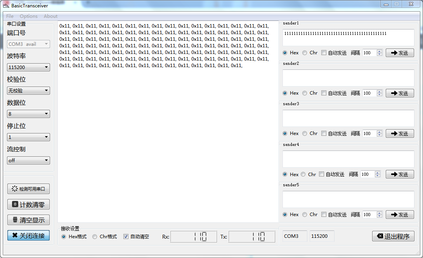Click the sender5 interval spinner arrows
Screen dimensions: 423x258
point(380,215)
